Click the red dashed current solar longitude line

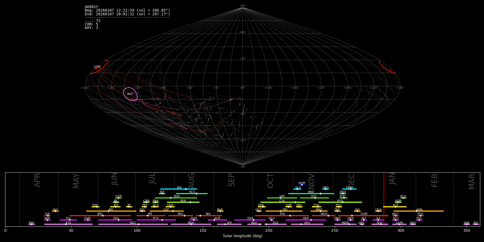point(384,199)
